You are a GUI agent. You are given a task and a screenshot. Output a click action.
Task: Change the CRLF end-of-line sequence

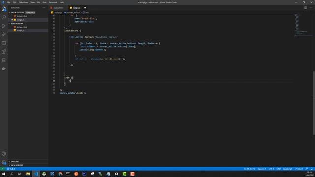(279, 169)
